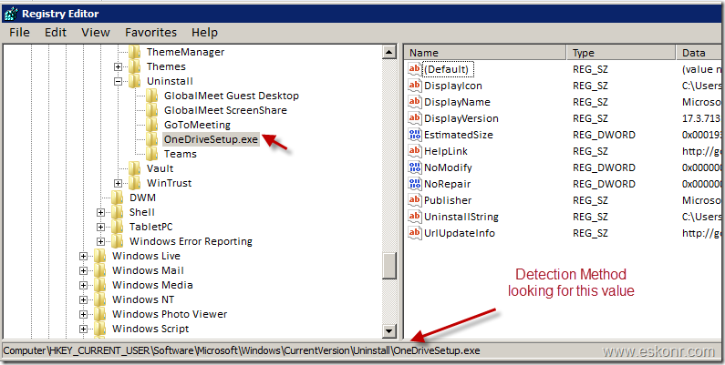Click the REG_SZ type of Publisher

[590, 200]
